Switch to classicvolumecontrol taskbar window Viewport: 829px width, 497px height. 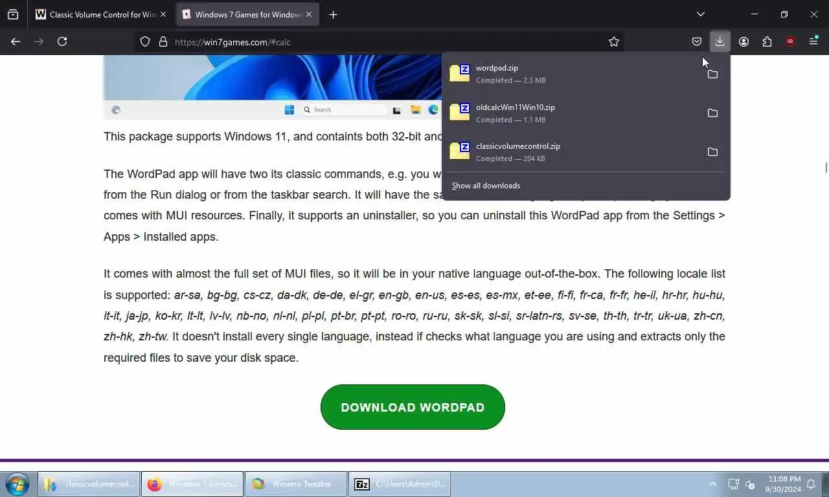pyautogui.click(x=89, y=484)
